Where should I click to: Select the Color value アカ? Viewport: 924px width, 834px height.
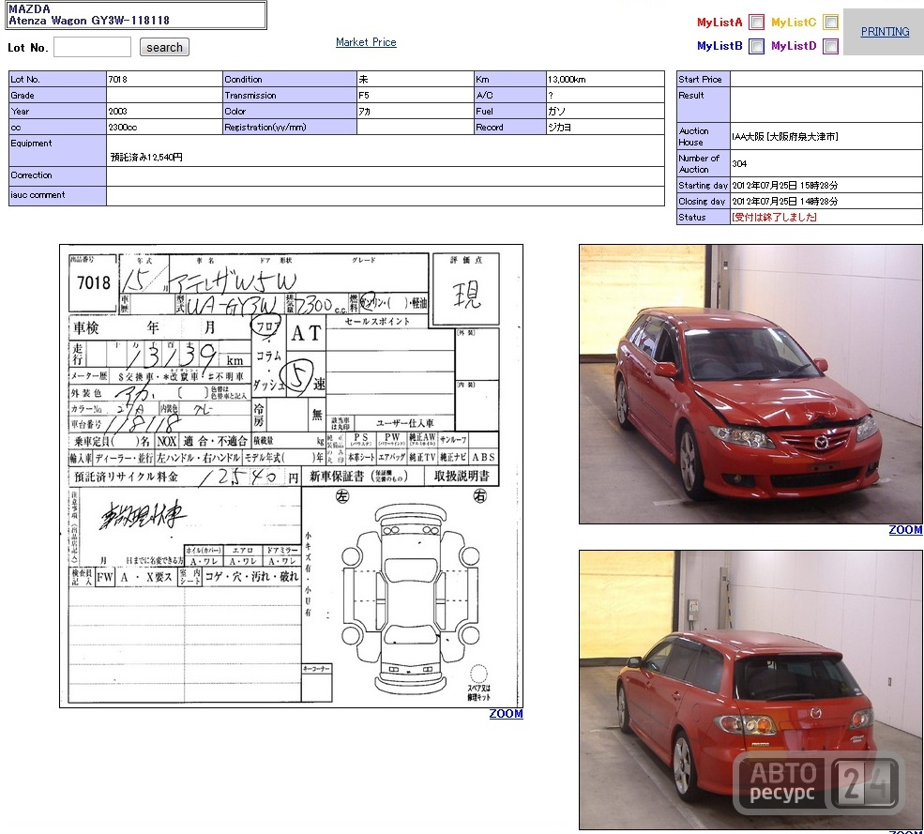click(x=365, y=111)
